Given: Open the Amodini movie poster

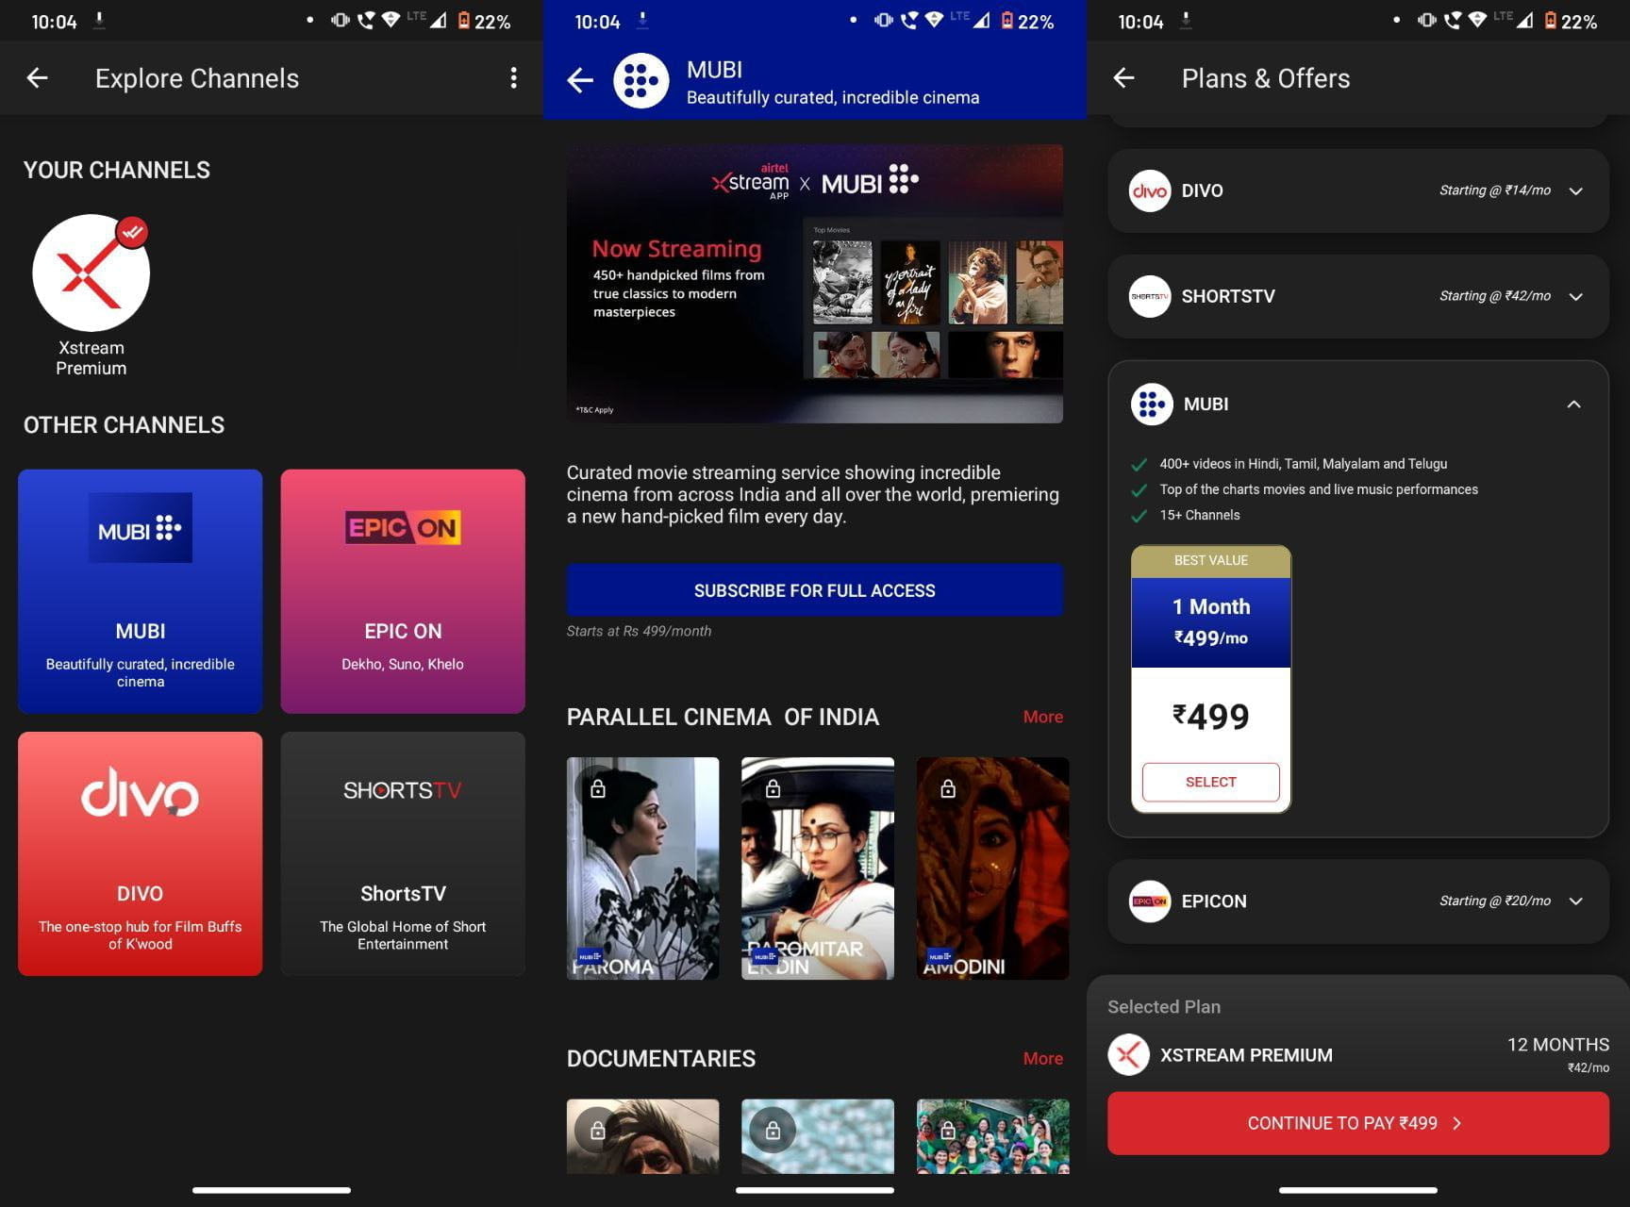Looking at the screenshot, I should point(993,868).
